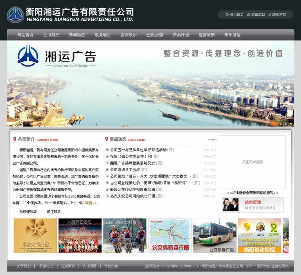Open the 案例展示 navigation item
The height and width of the screenshot is (275, 301).
pyautogui.click(x=128, y=35)
